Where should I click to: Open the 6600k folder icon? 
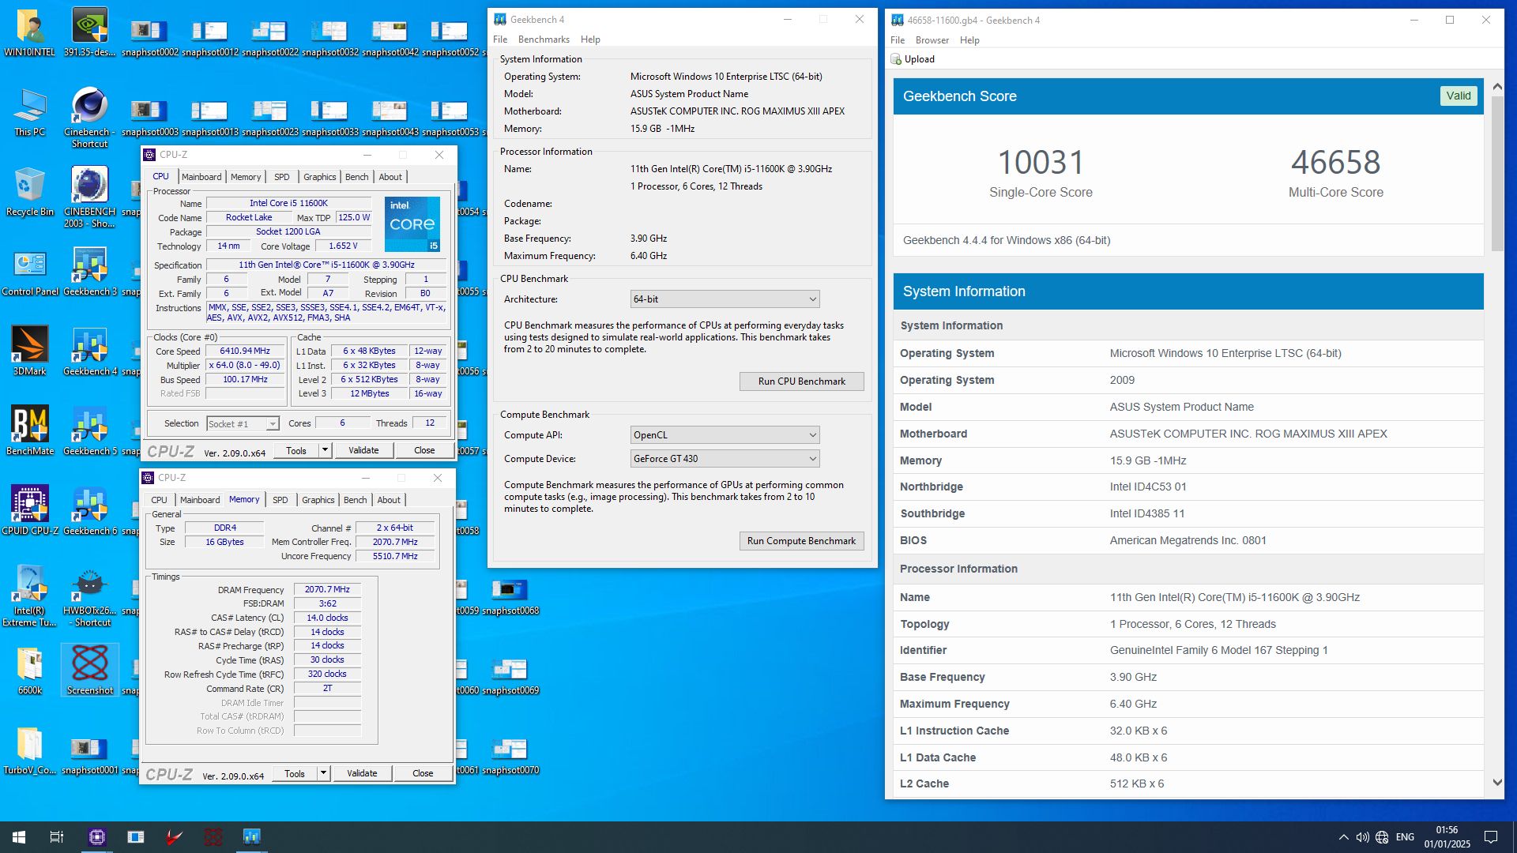[30, 671]
